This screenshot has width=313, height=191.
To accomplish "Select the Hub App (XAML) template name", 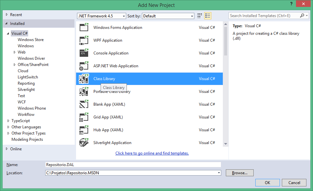I will 108,130.
